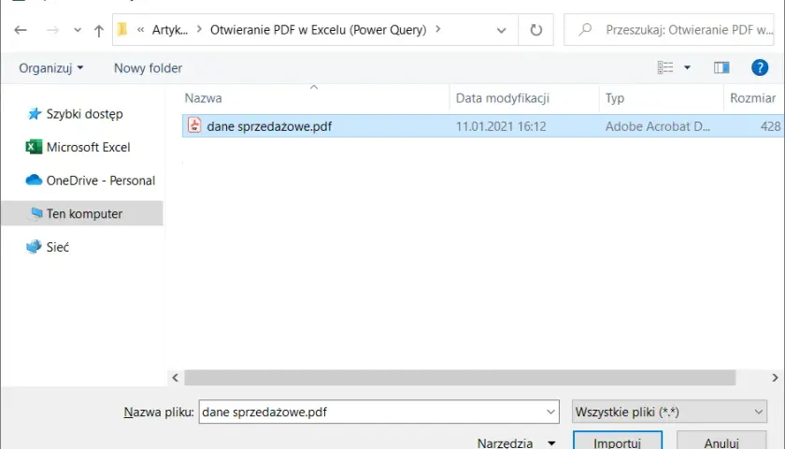Viewport: 785px width, 449px height.
Task: Open help with the question mark icon
Action: pyautogui.click(x=760, y=67)
